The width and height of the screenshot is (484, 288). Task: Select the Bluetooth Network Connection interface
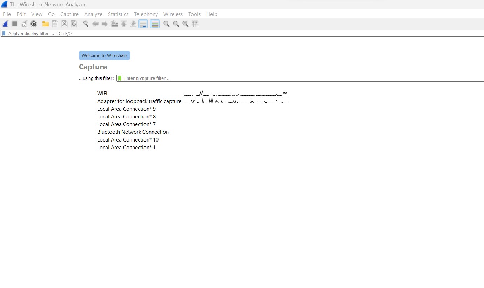click(x=133, y=132)
